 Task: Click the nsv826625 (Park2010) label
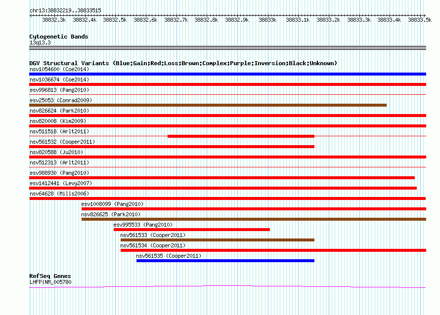(x=111, y=214)
